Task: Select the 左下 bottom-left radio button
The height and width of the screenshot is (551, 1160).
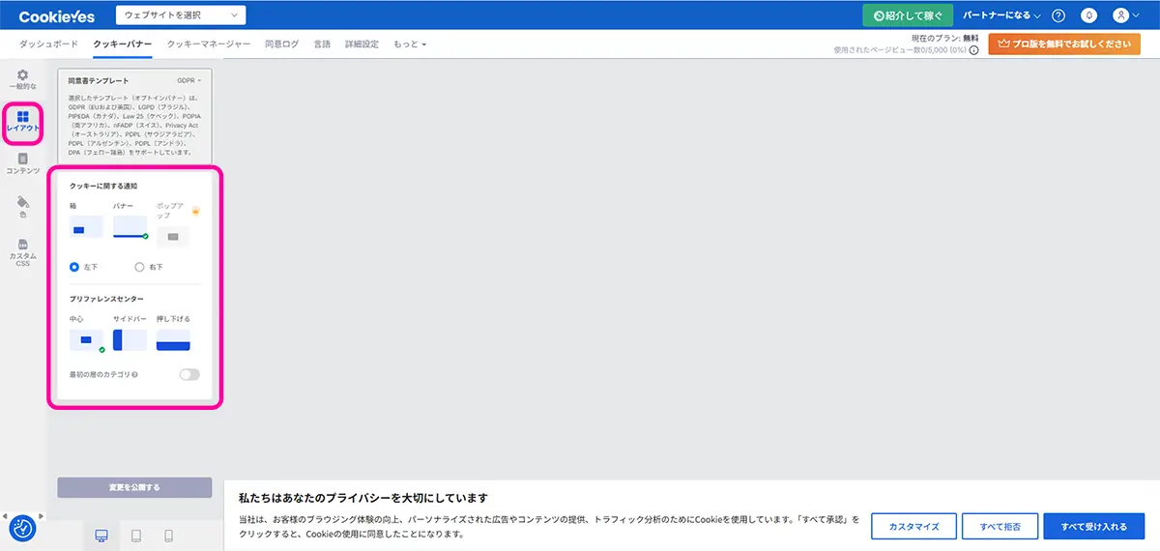Action: coord(74,267)
